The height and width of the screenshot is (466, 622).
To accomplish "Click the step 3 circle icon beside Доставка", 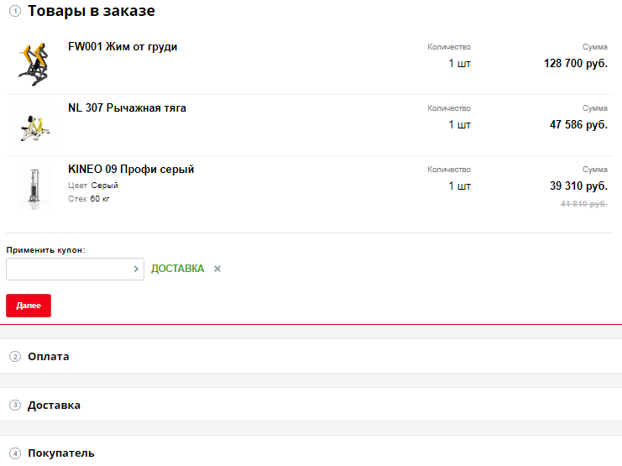I will (15, 406).
